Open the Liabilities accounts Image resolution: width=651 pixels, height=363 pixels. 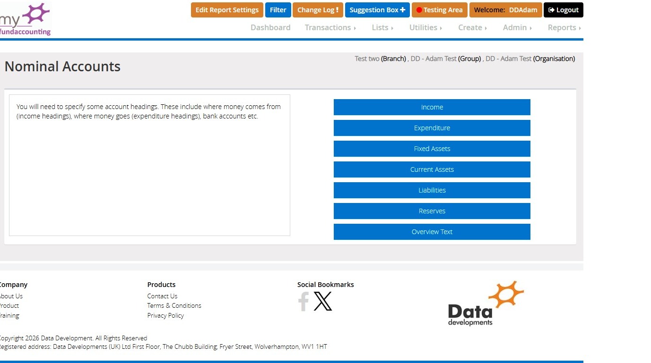point(432,190)
